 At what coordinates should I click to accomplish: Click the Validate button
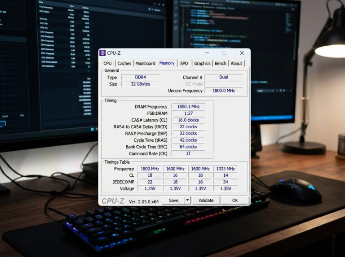pyautogui.click(x=206, y=200)
